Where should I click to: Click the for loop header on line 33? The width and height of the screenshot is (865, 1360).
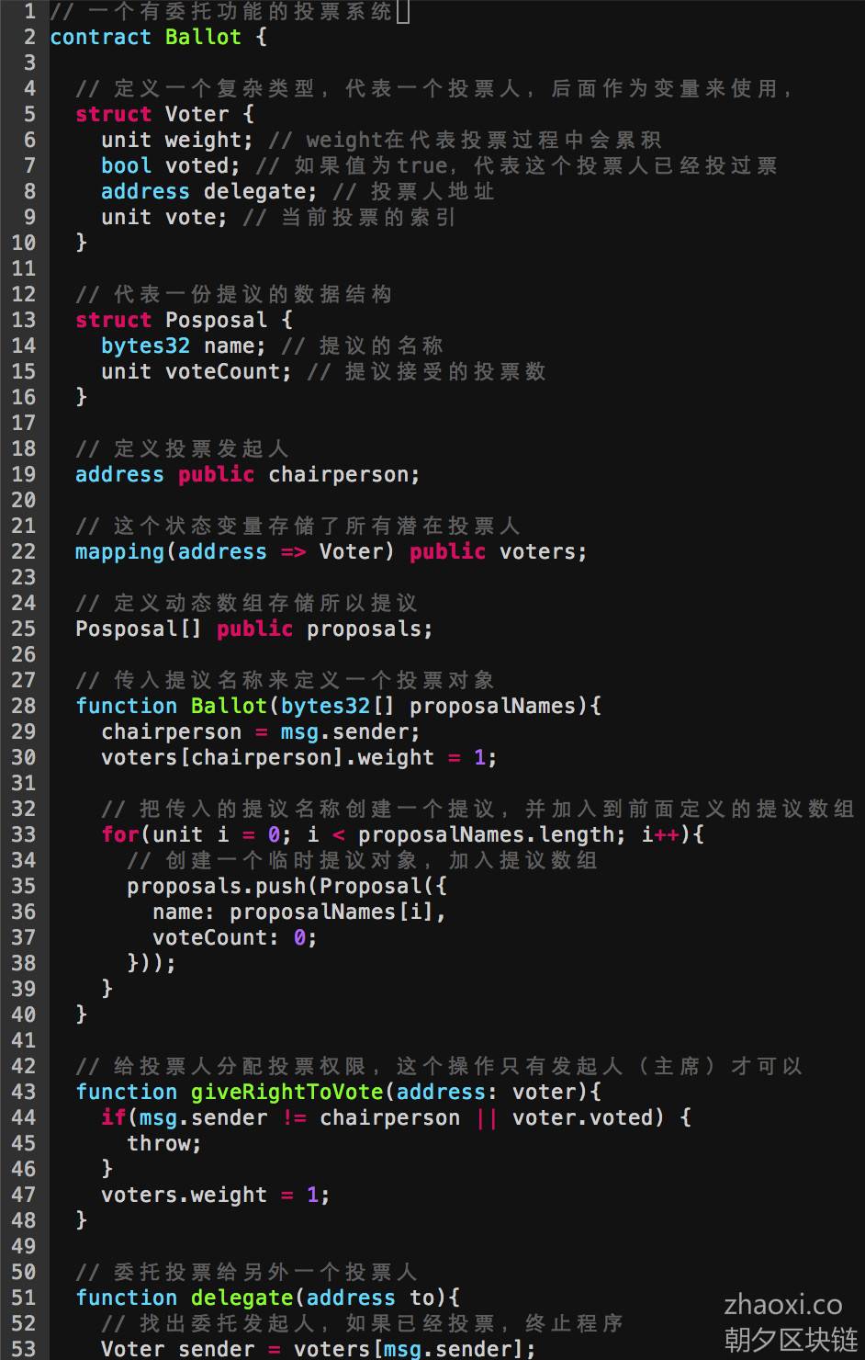point(403,834)
